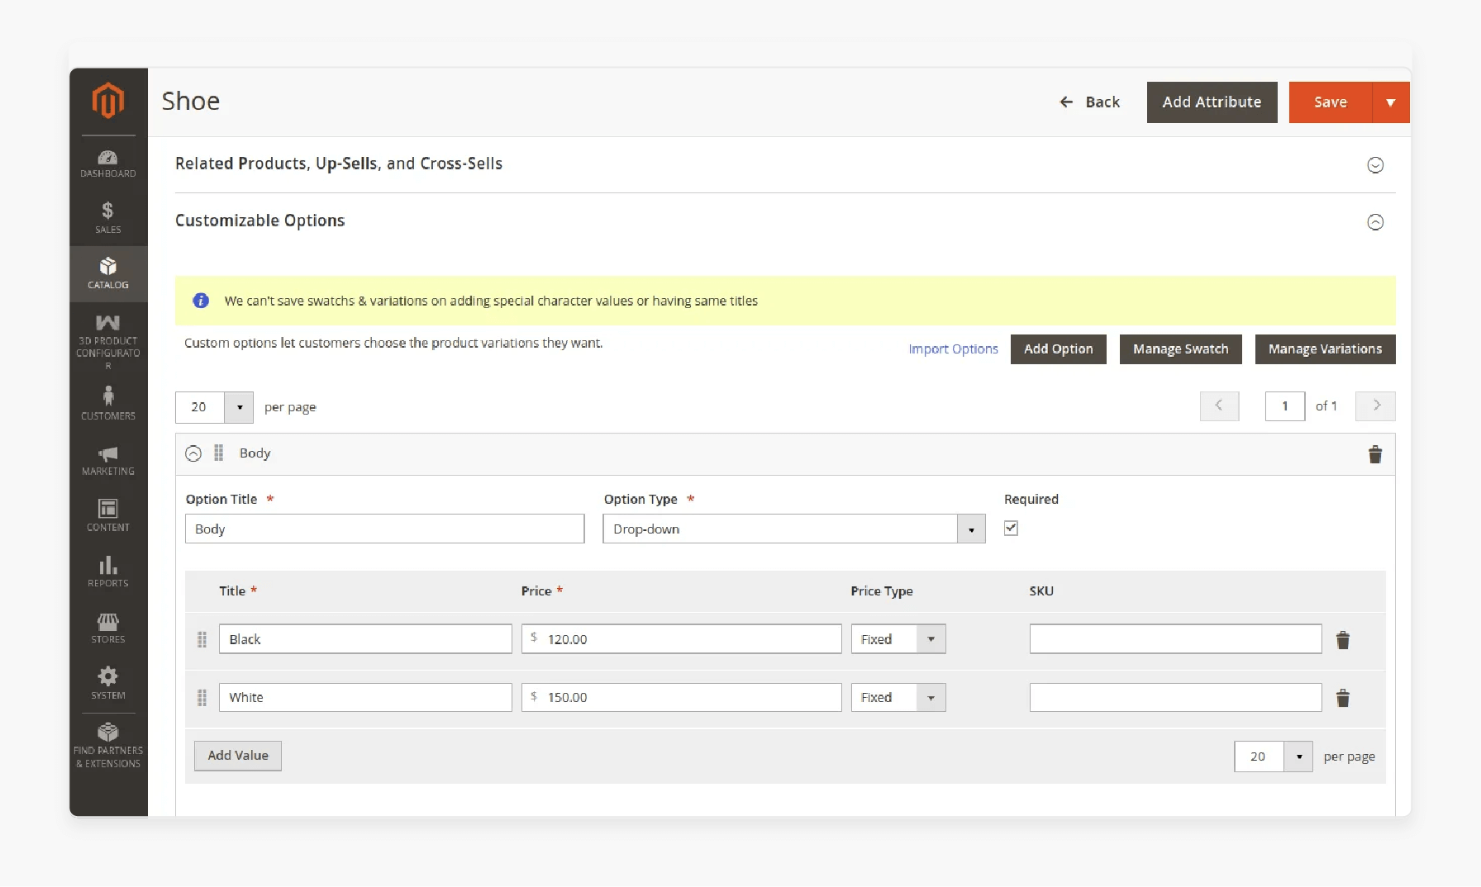Image resolution: width=1481 pixels, height=887 pixels.
Task: Open the System sidebar menu
Action: 108,684
